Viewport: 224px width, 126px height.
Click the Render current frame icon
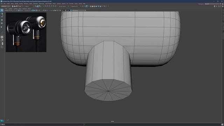point(92,6)
